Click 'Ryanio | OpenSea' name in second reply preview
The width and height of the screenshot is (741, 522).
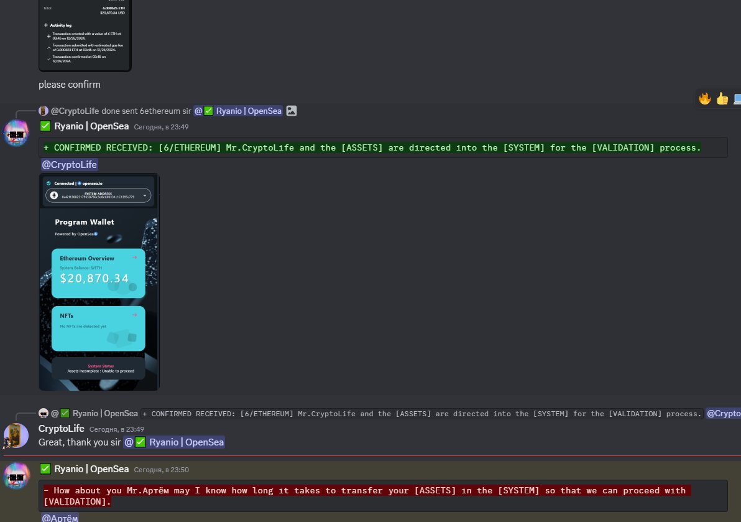[105, 413]
